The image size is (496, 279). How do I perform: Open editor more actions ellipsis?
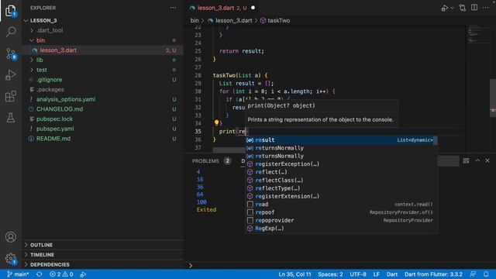coord(486,8)
